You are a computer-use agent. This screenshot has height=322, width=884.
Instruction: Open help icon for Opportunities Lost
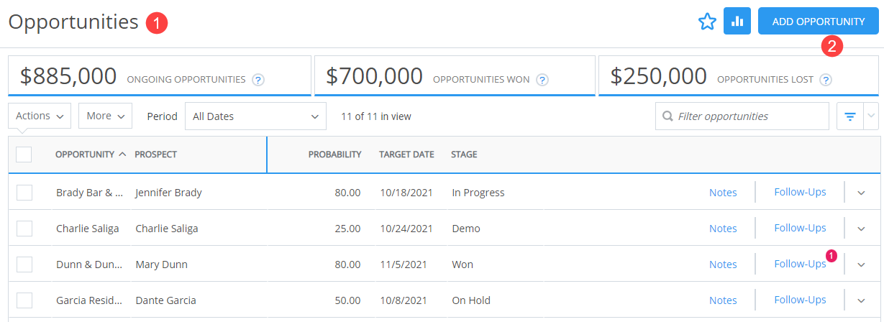click(x=826, y=80)
